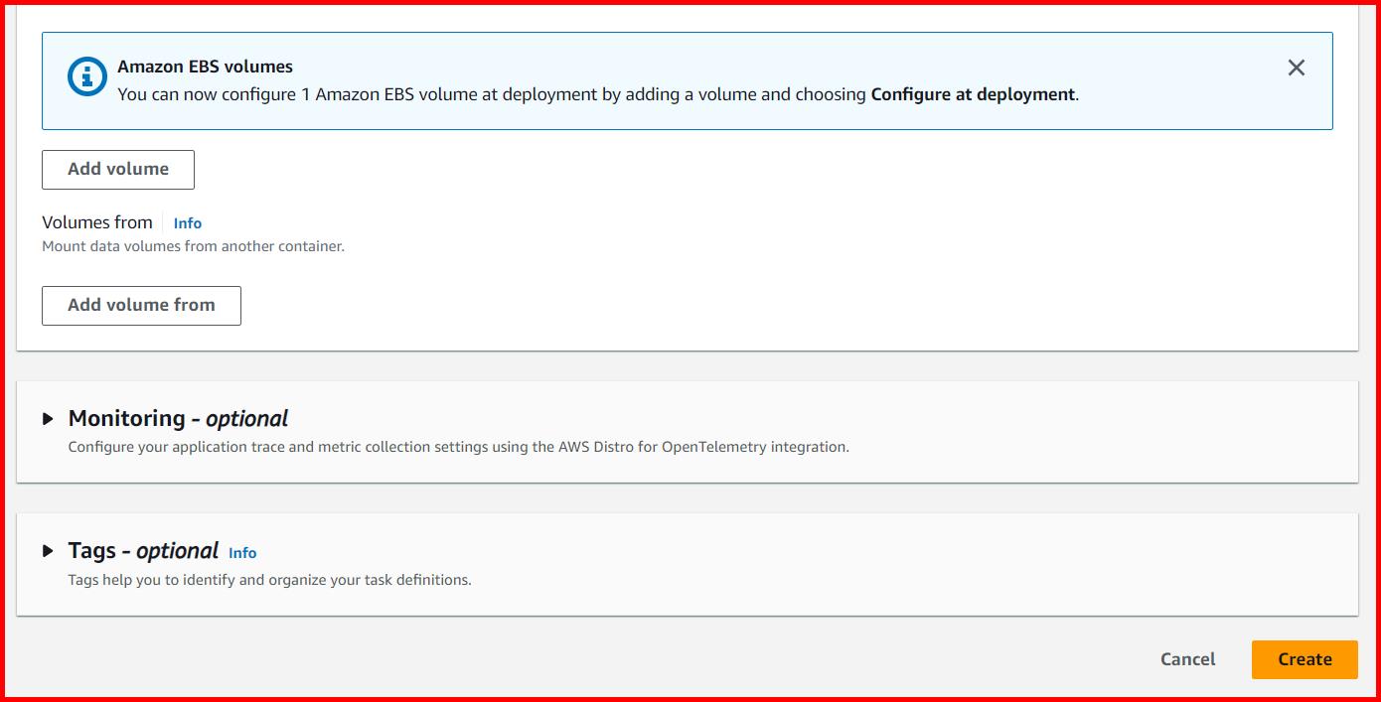Screen dimensions: 1381x702
Task: Click the bold Configure at deployment text
Action: pyautogui.click(x=973, y=94)
